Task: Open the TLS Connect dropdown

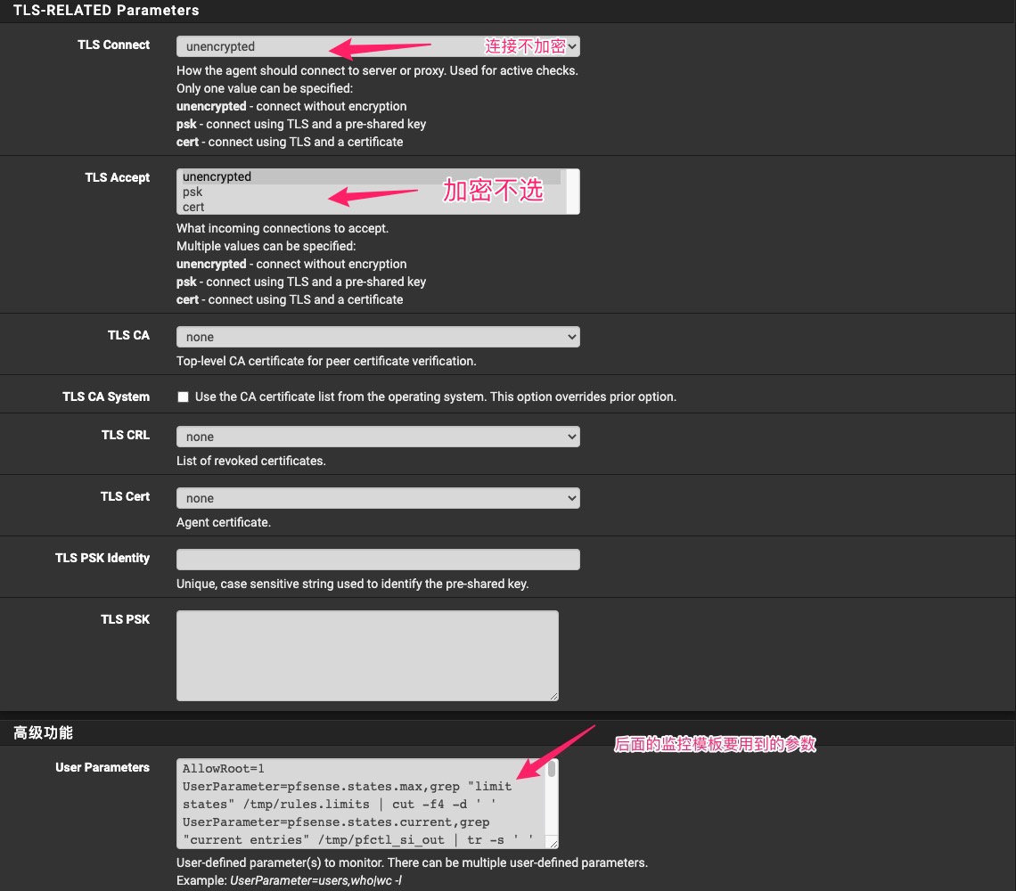Action: point(378,46)
